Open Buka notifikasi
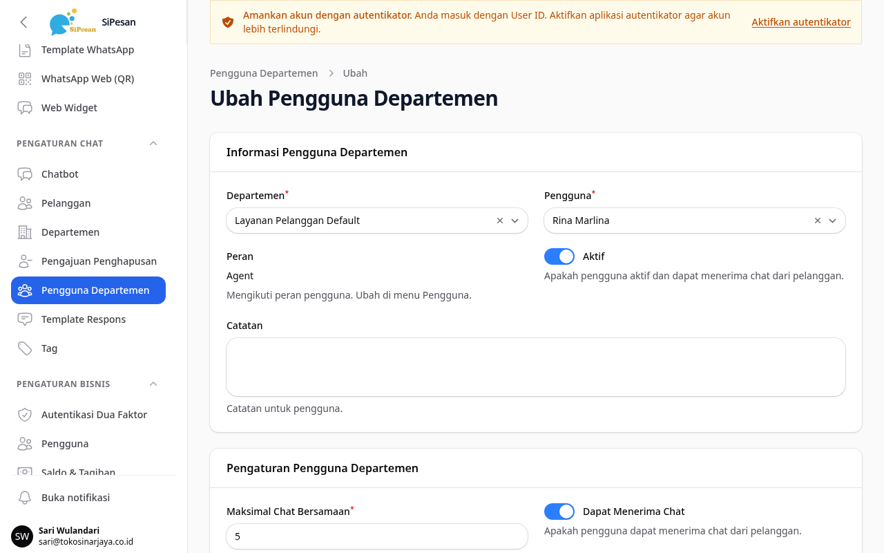This screenshot has height=553, width=884. coord(88,498)
